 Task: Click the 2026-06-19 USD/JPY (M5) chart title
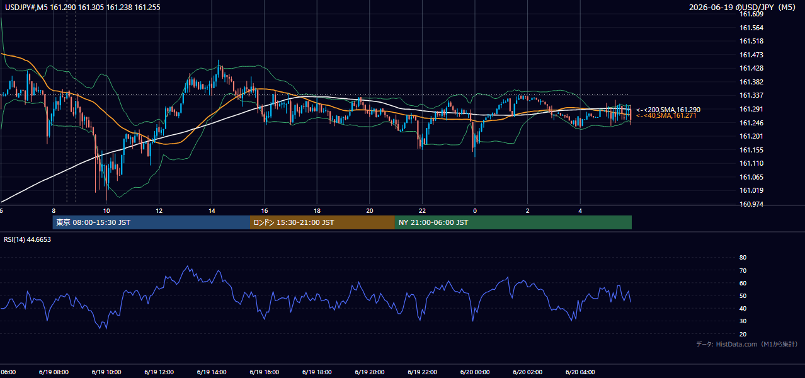[x=743, y=8]
